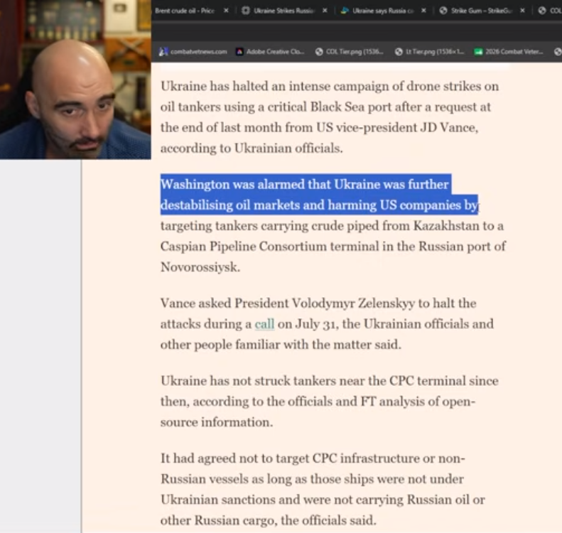
Task: Close the Brent crude oil tab
Action: (226, 11)
